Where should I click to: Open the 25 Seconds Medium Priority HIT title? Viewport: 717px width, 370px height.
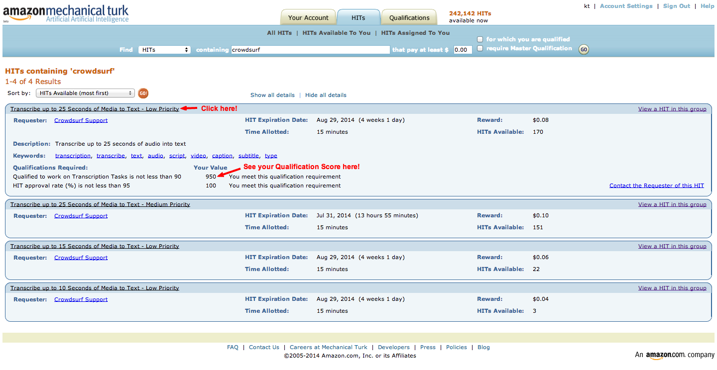(100, 204)
